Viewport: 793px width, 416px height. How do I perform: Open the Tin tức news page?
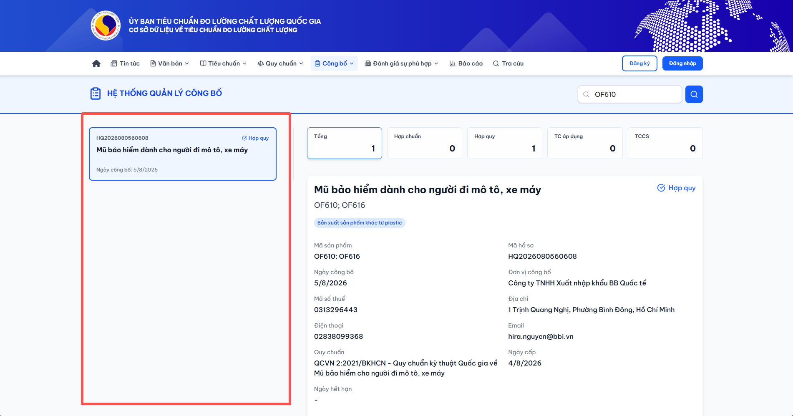pos(125,63)
